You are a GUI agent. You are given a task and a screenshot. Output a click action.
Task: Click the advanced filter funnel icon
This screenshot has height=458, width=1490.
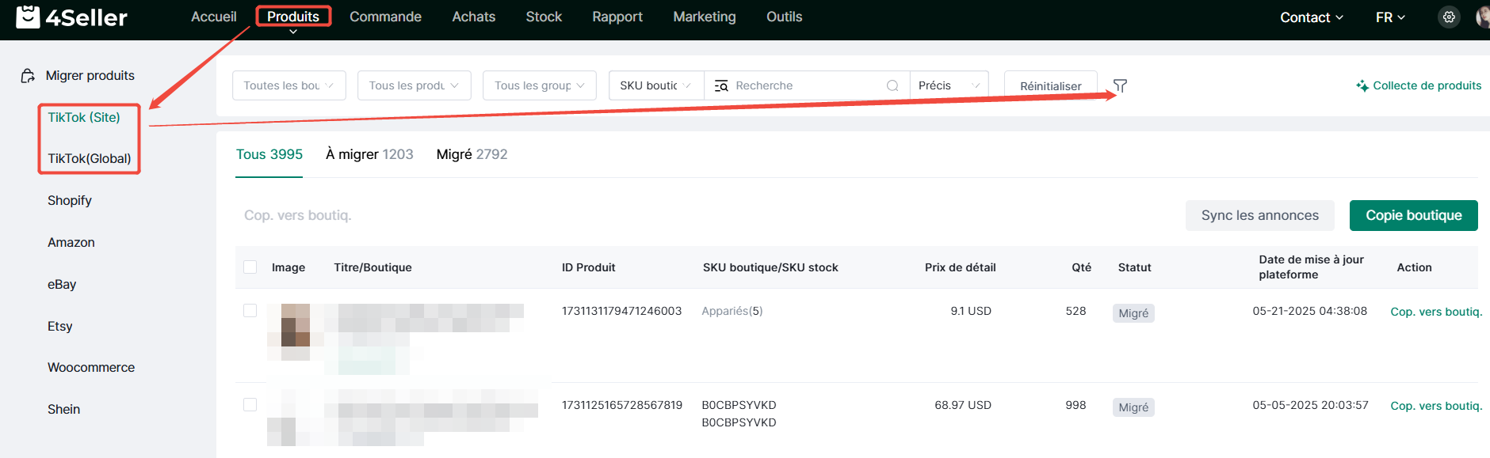point(1120,85)
